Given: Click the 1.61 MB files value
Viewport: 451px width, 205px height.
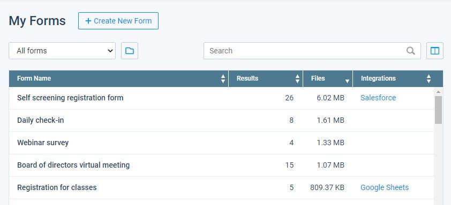Looking at the screenshot, I should (330, 120).
